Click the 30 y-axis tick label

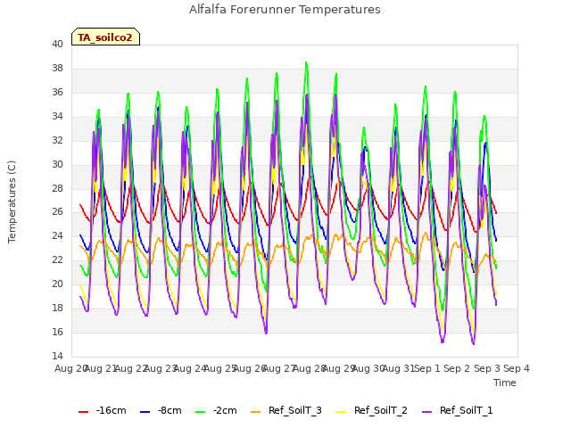(x=57, y=164)
